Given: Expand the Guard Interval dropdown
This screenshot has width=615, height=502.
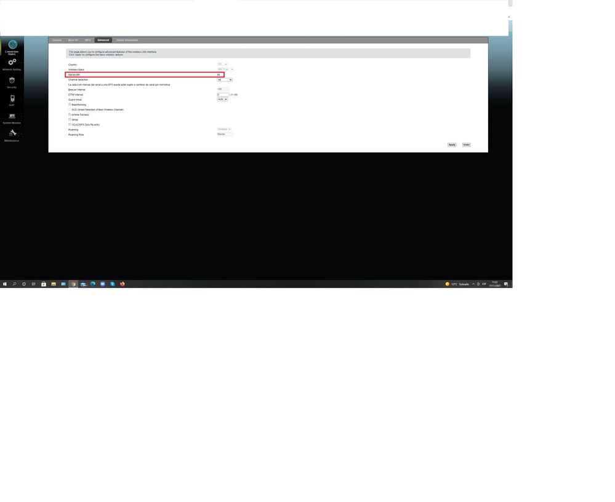Looking at the screenshot, I should (x=222, y=99).
